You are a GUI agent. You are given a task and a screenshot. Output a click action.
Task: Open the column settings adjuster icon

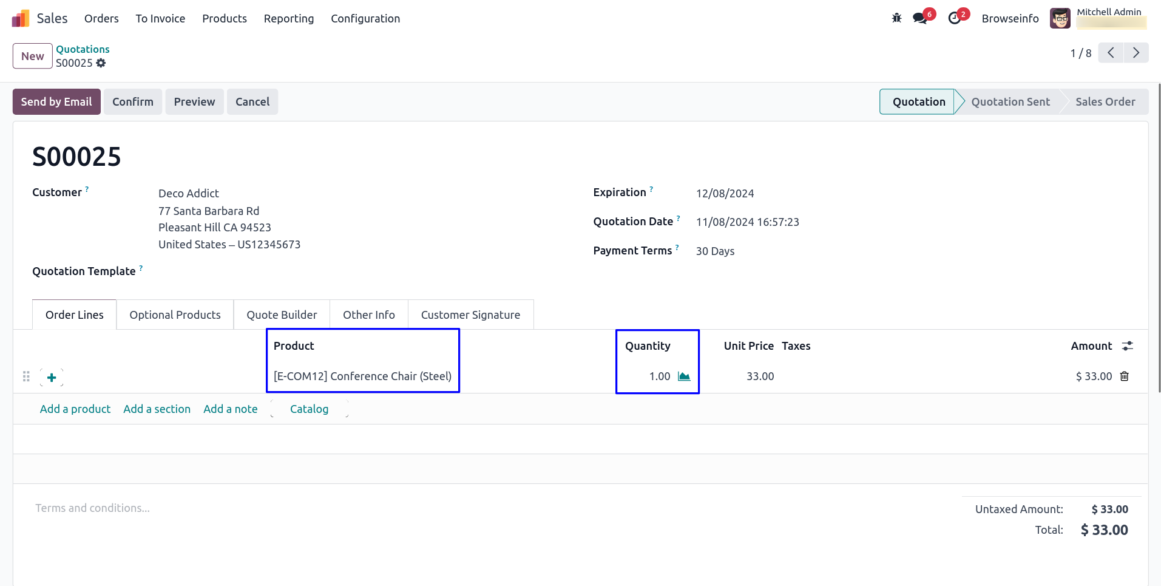[1128, 346]
